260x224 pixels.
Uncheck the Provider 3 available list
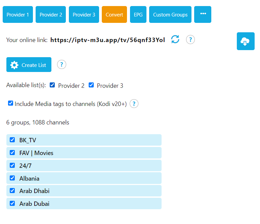coord(91,85)
